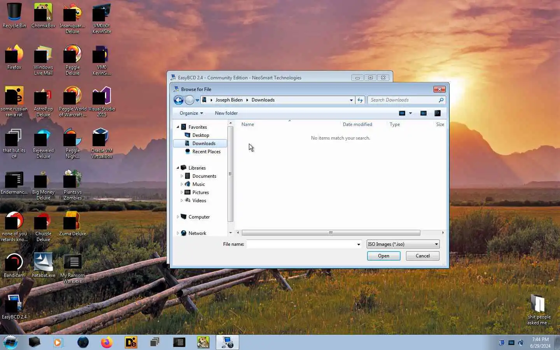
Task: Open the Recycle Bin desktop icon
Action: tap(14, 16)
